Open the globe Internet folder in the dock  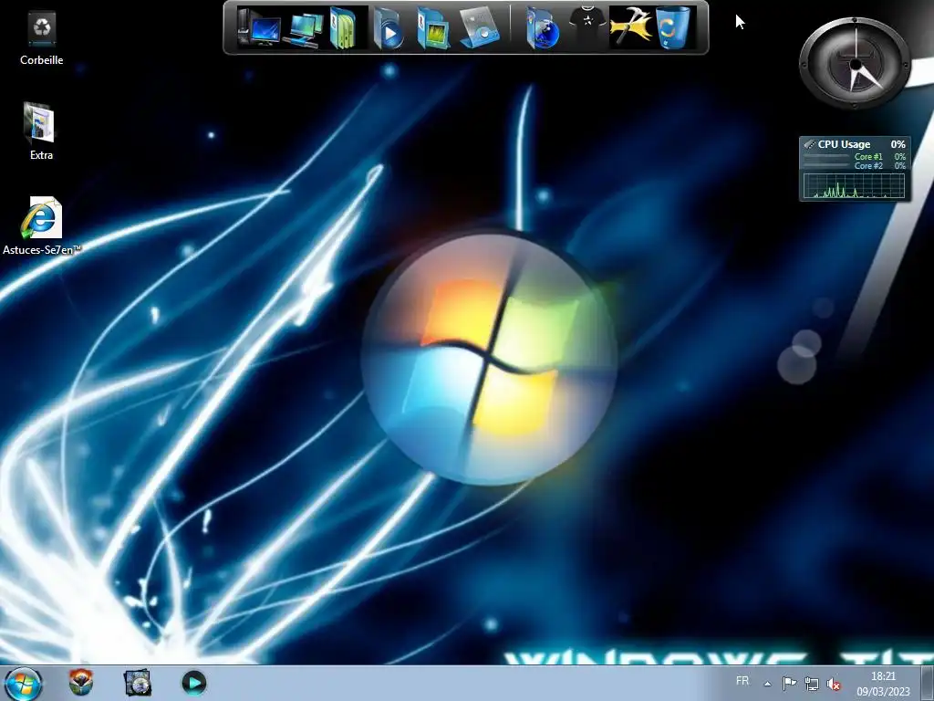click(543, 28)
